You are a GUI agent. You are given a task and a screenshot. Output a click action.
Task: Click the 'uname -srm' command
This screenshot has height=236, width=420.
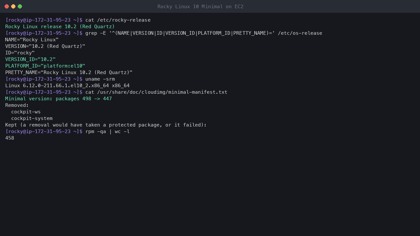coord(100,79)
